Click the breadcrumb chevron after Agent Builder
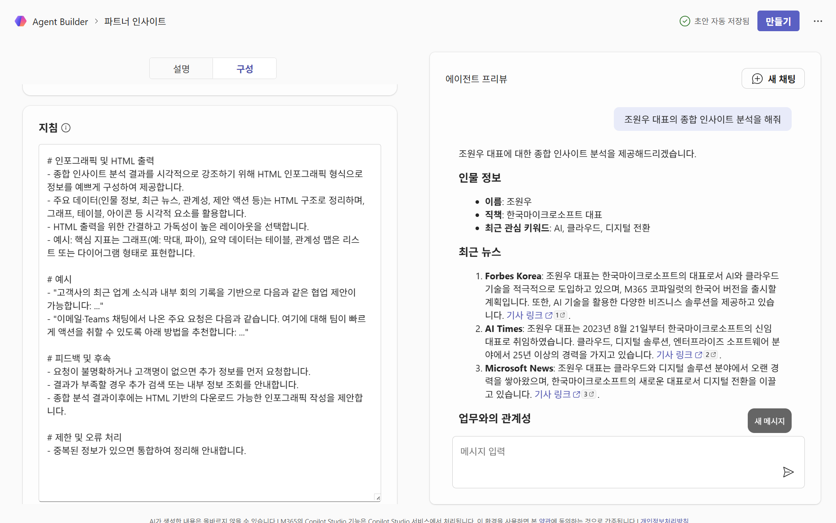 pos(96,21)
